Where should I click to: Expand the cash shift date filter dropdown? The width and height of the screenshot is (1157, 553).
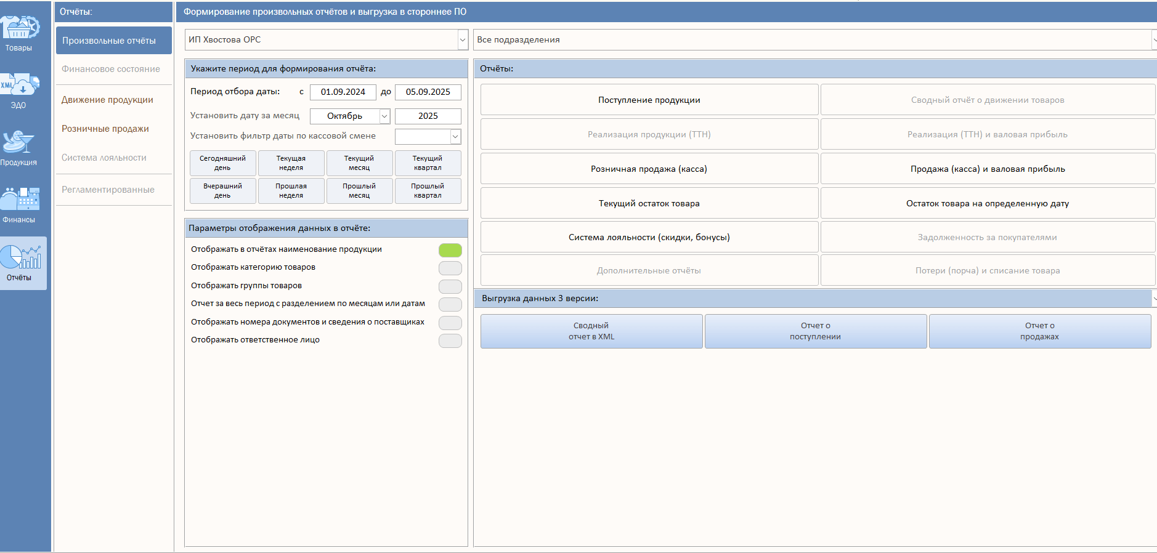(x=455, y=137)
